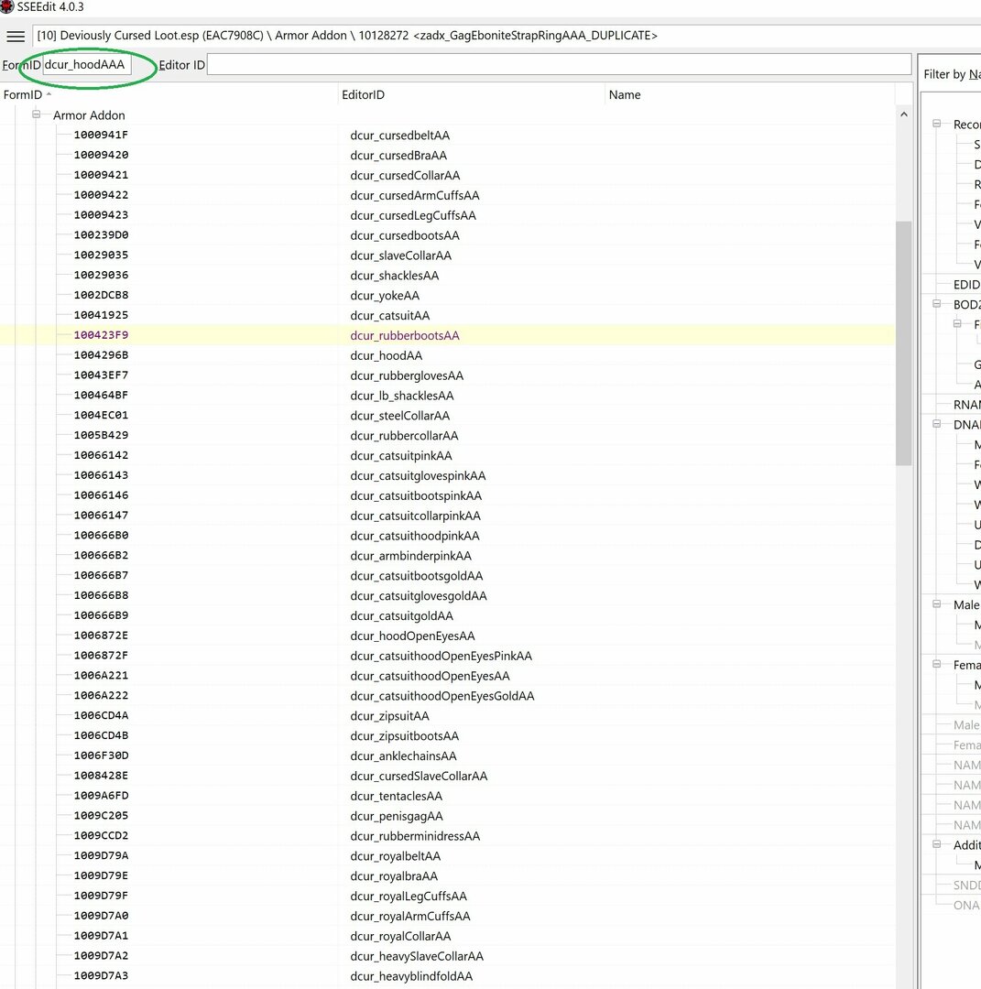Select dcur_rubberglovesAA record

click(448, 375)
